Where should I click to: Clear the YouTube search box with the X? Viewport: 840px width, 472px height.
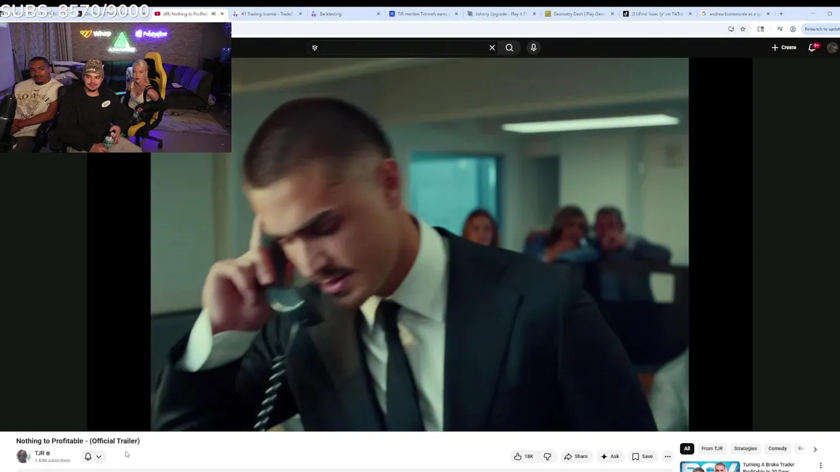(x=492, y=47)
